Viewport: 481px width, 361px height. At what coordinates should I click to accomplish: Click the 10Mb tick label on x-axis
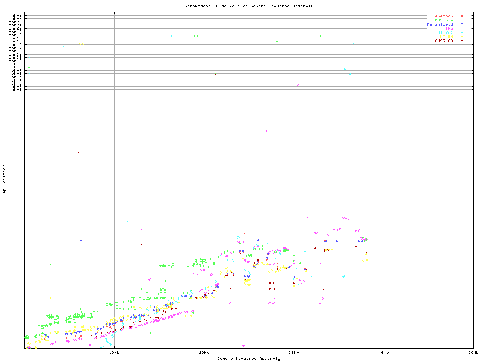[114, 353]
